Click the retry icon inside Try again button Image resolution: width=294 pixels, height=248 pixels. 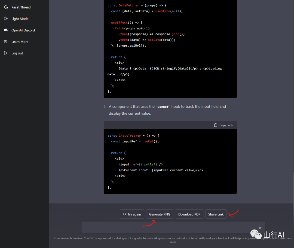pyautogui.click(x=124, y=214)
